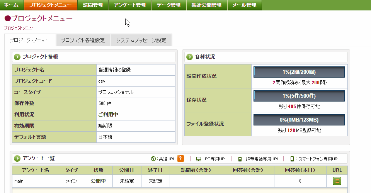Click the 設問作成状況 progress bar

[x=299, y=72]
